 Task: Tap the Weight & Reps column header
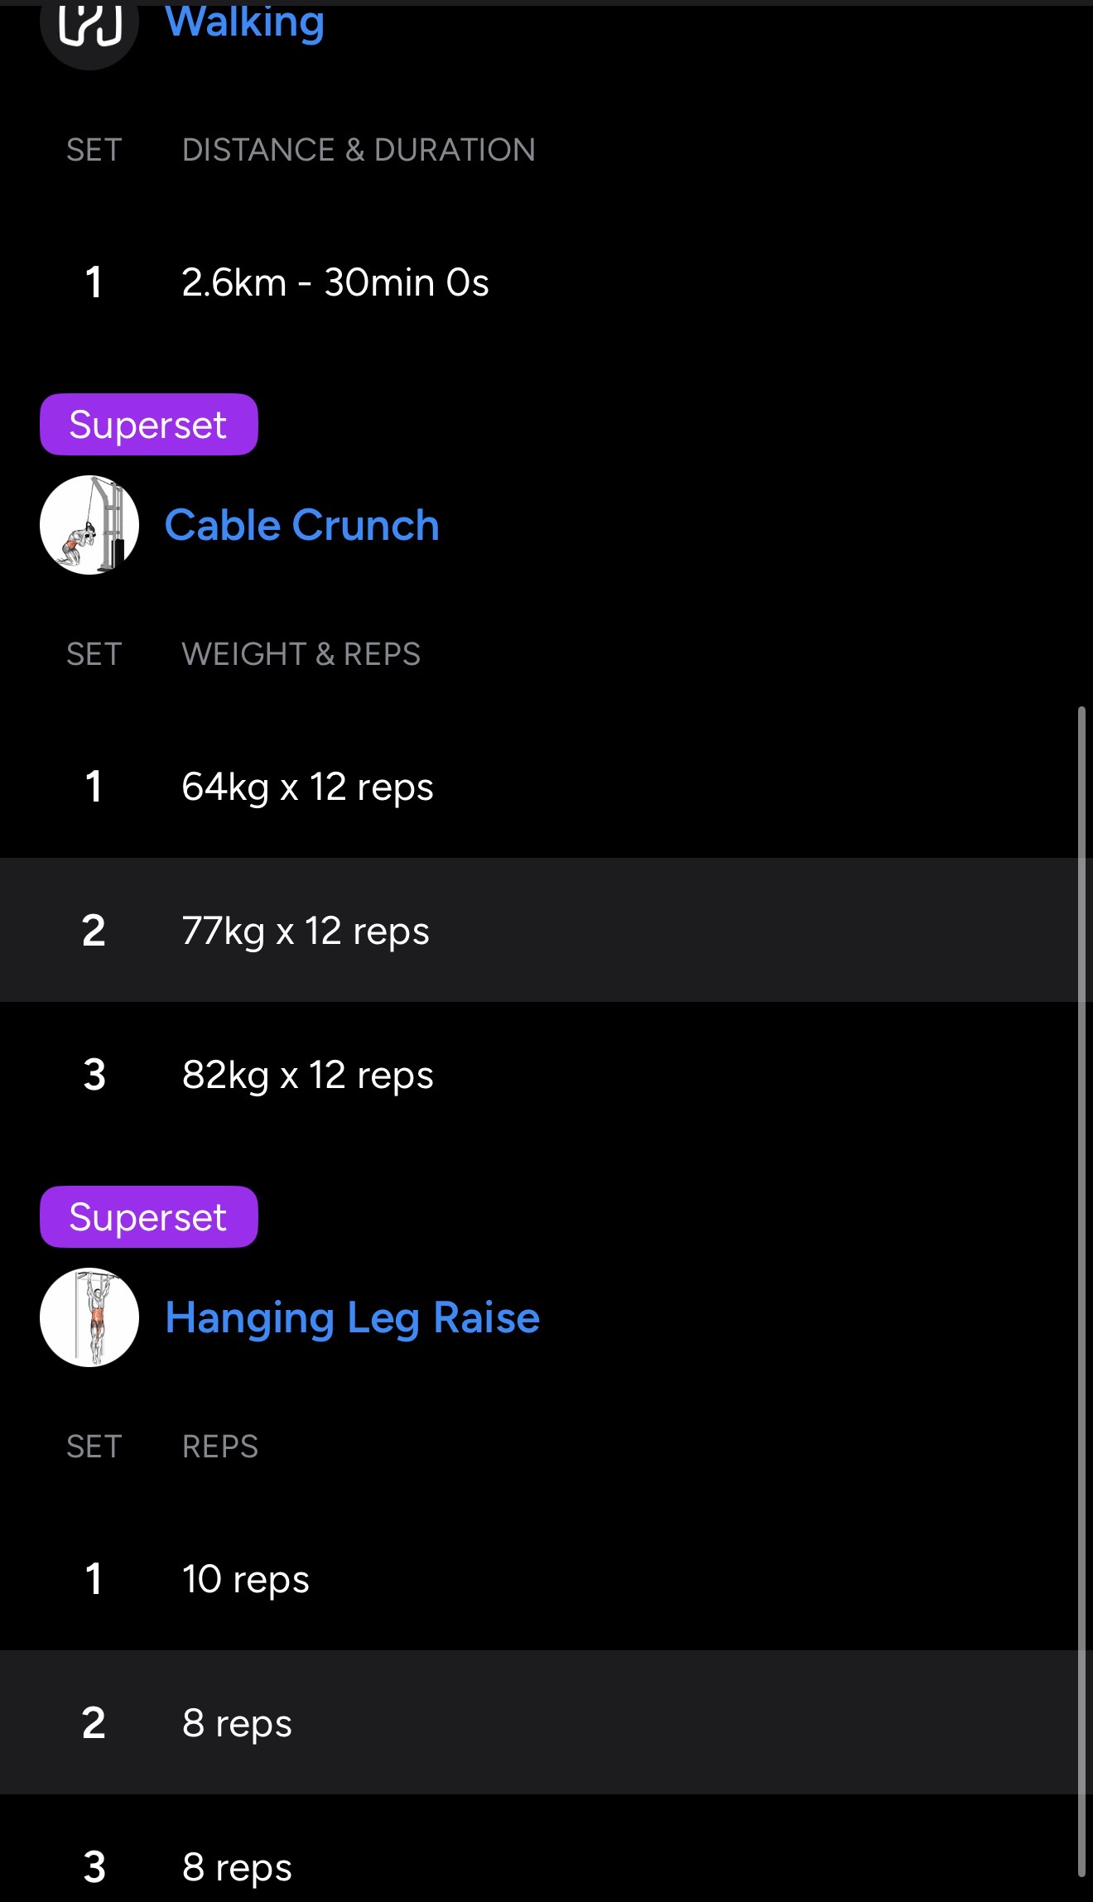pos(301,654)
